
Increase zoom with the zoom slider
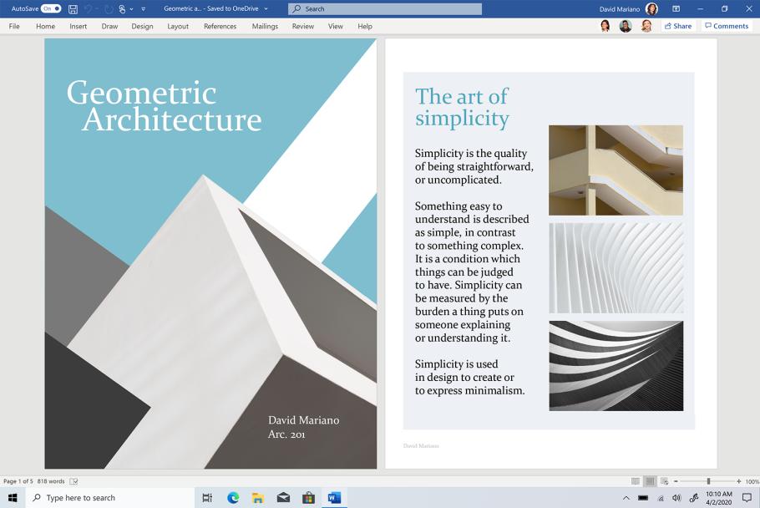(738, 481)
